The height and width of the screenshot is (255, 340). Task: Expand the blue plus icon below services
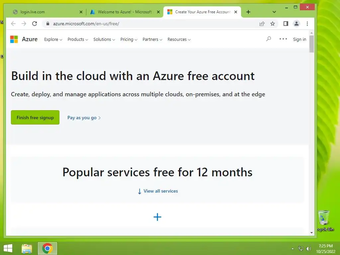pos(157,217)
